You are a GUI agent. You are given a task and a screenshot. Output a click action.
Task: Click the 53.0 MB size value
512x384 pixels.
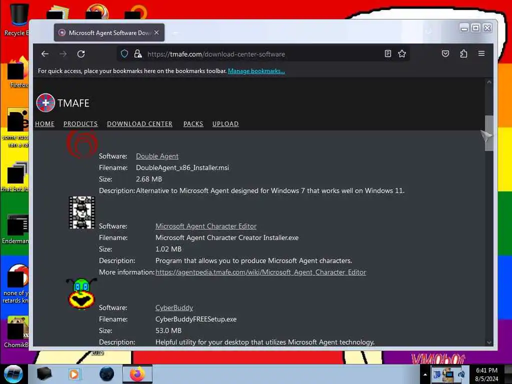(x=168, y=331)
